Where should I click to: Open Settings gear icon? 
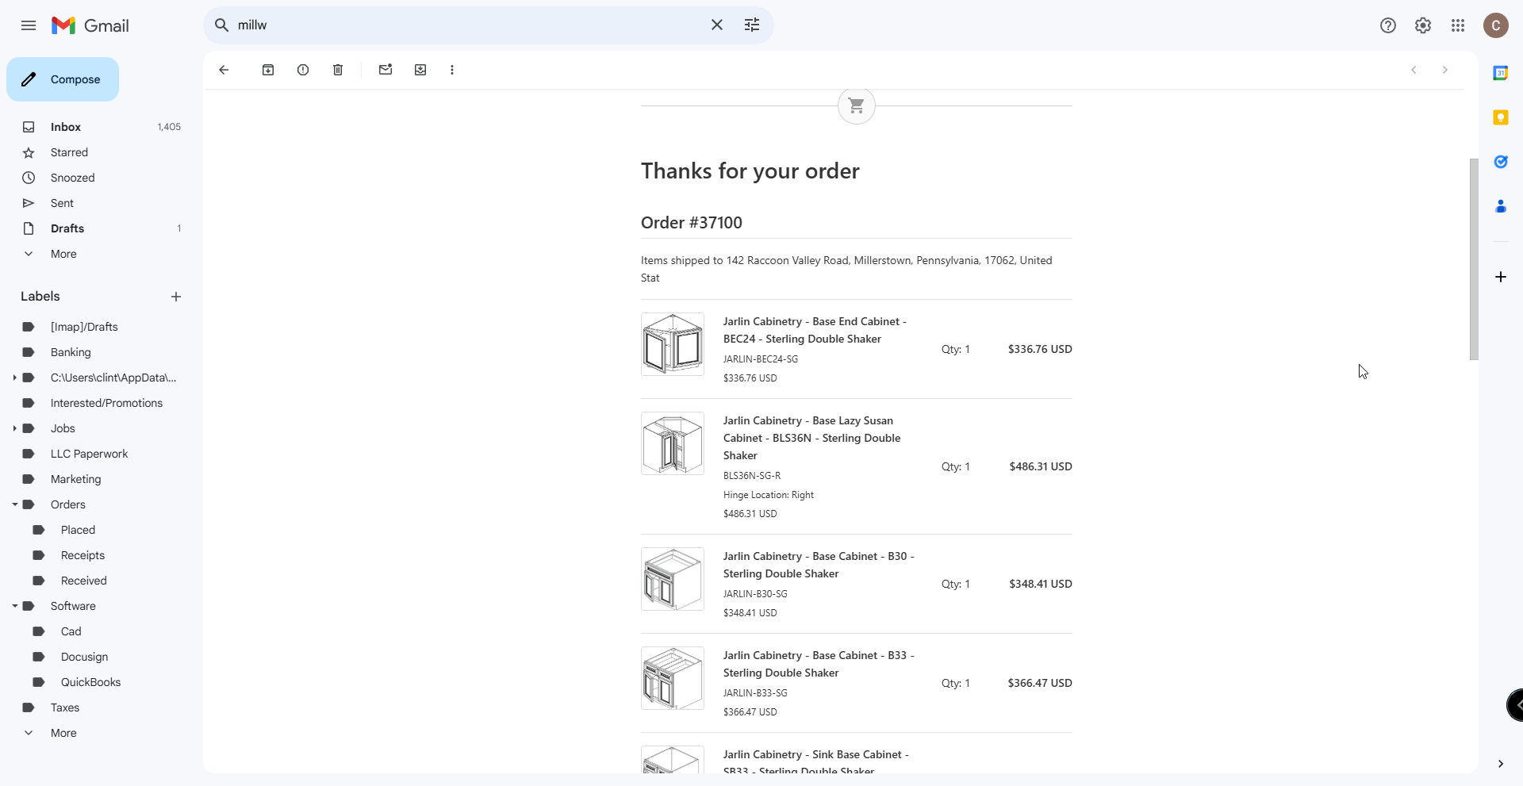(1423, 25)
